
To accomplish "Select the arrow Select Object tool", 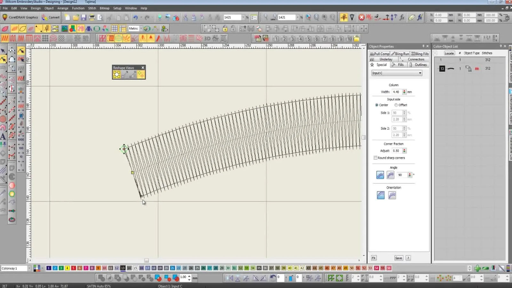I will pyautogui.click(x=3, y=51).
